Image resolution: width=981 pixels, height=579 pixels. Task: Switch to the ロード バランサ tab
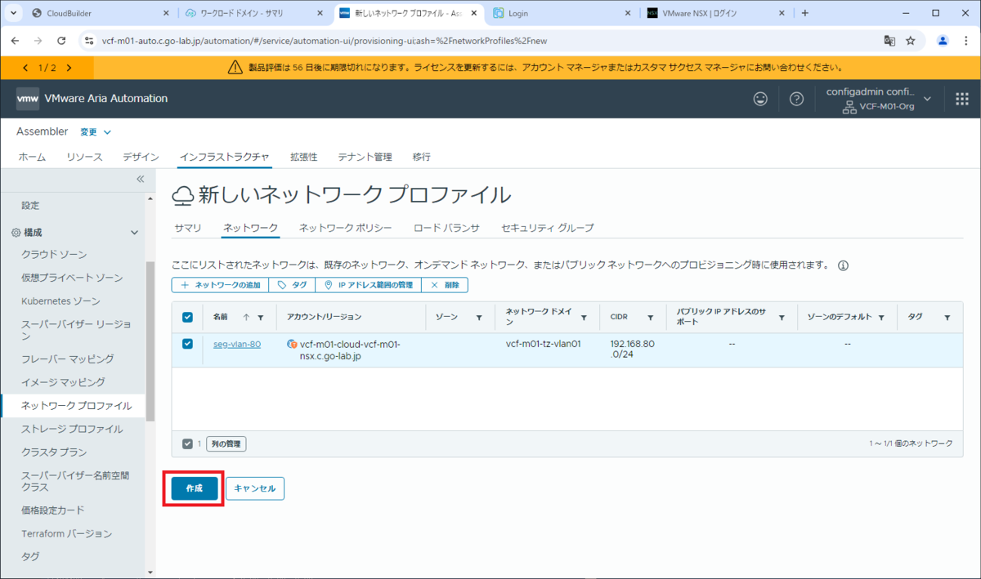[446, 228]
